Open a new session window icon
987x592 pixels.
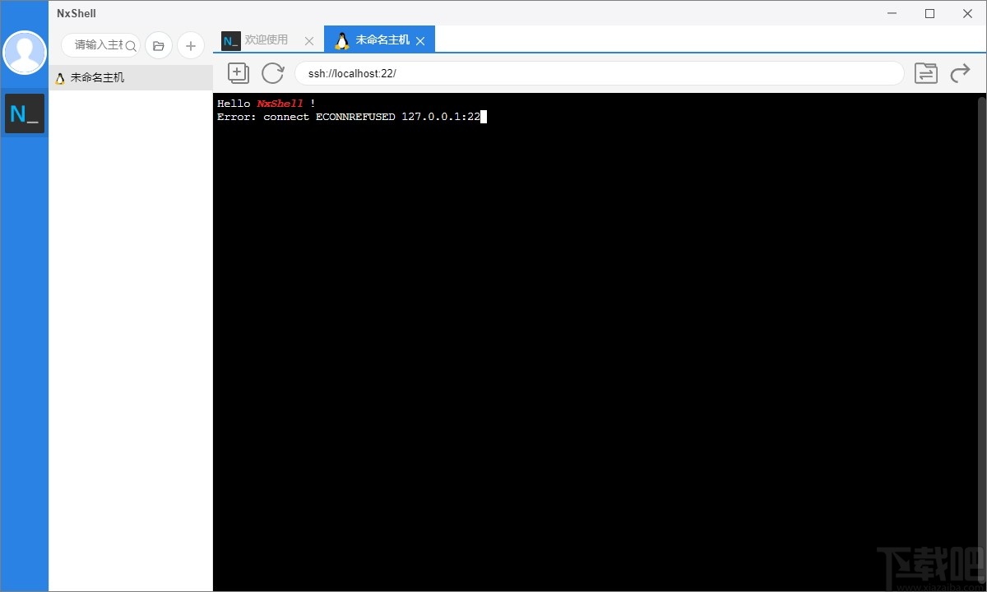[x=239, y=73]
